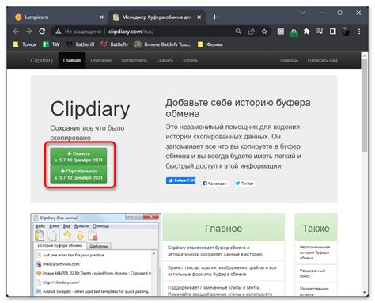Click Написать нам link

322,60
